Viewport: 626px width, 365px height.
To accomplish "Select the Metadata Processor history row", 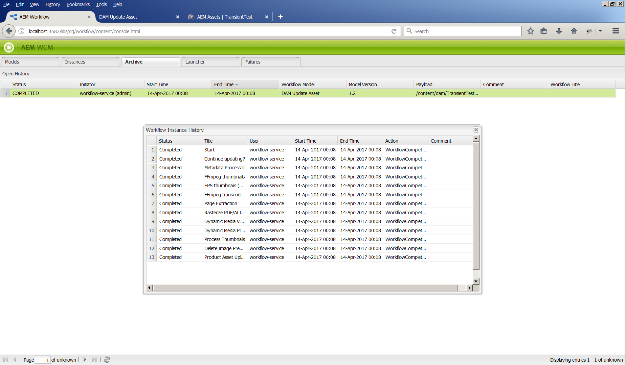I will (309, 168).
